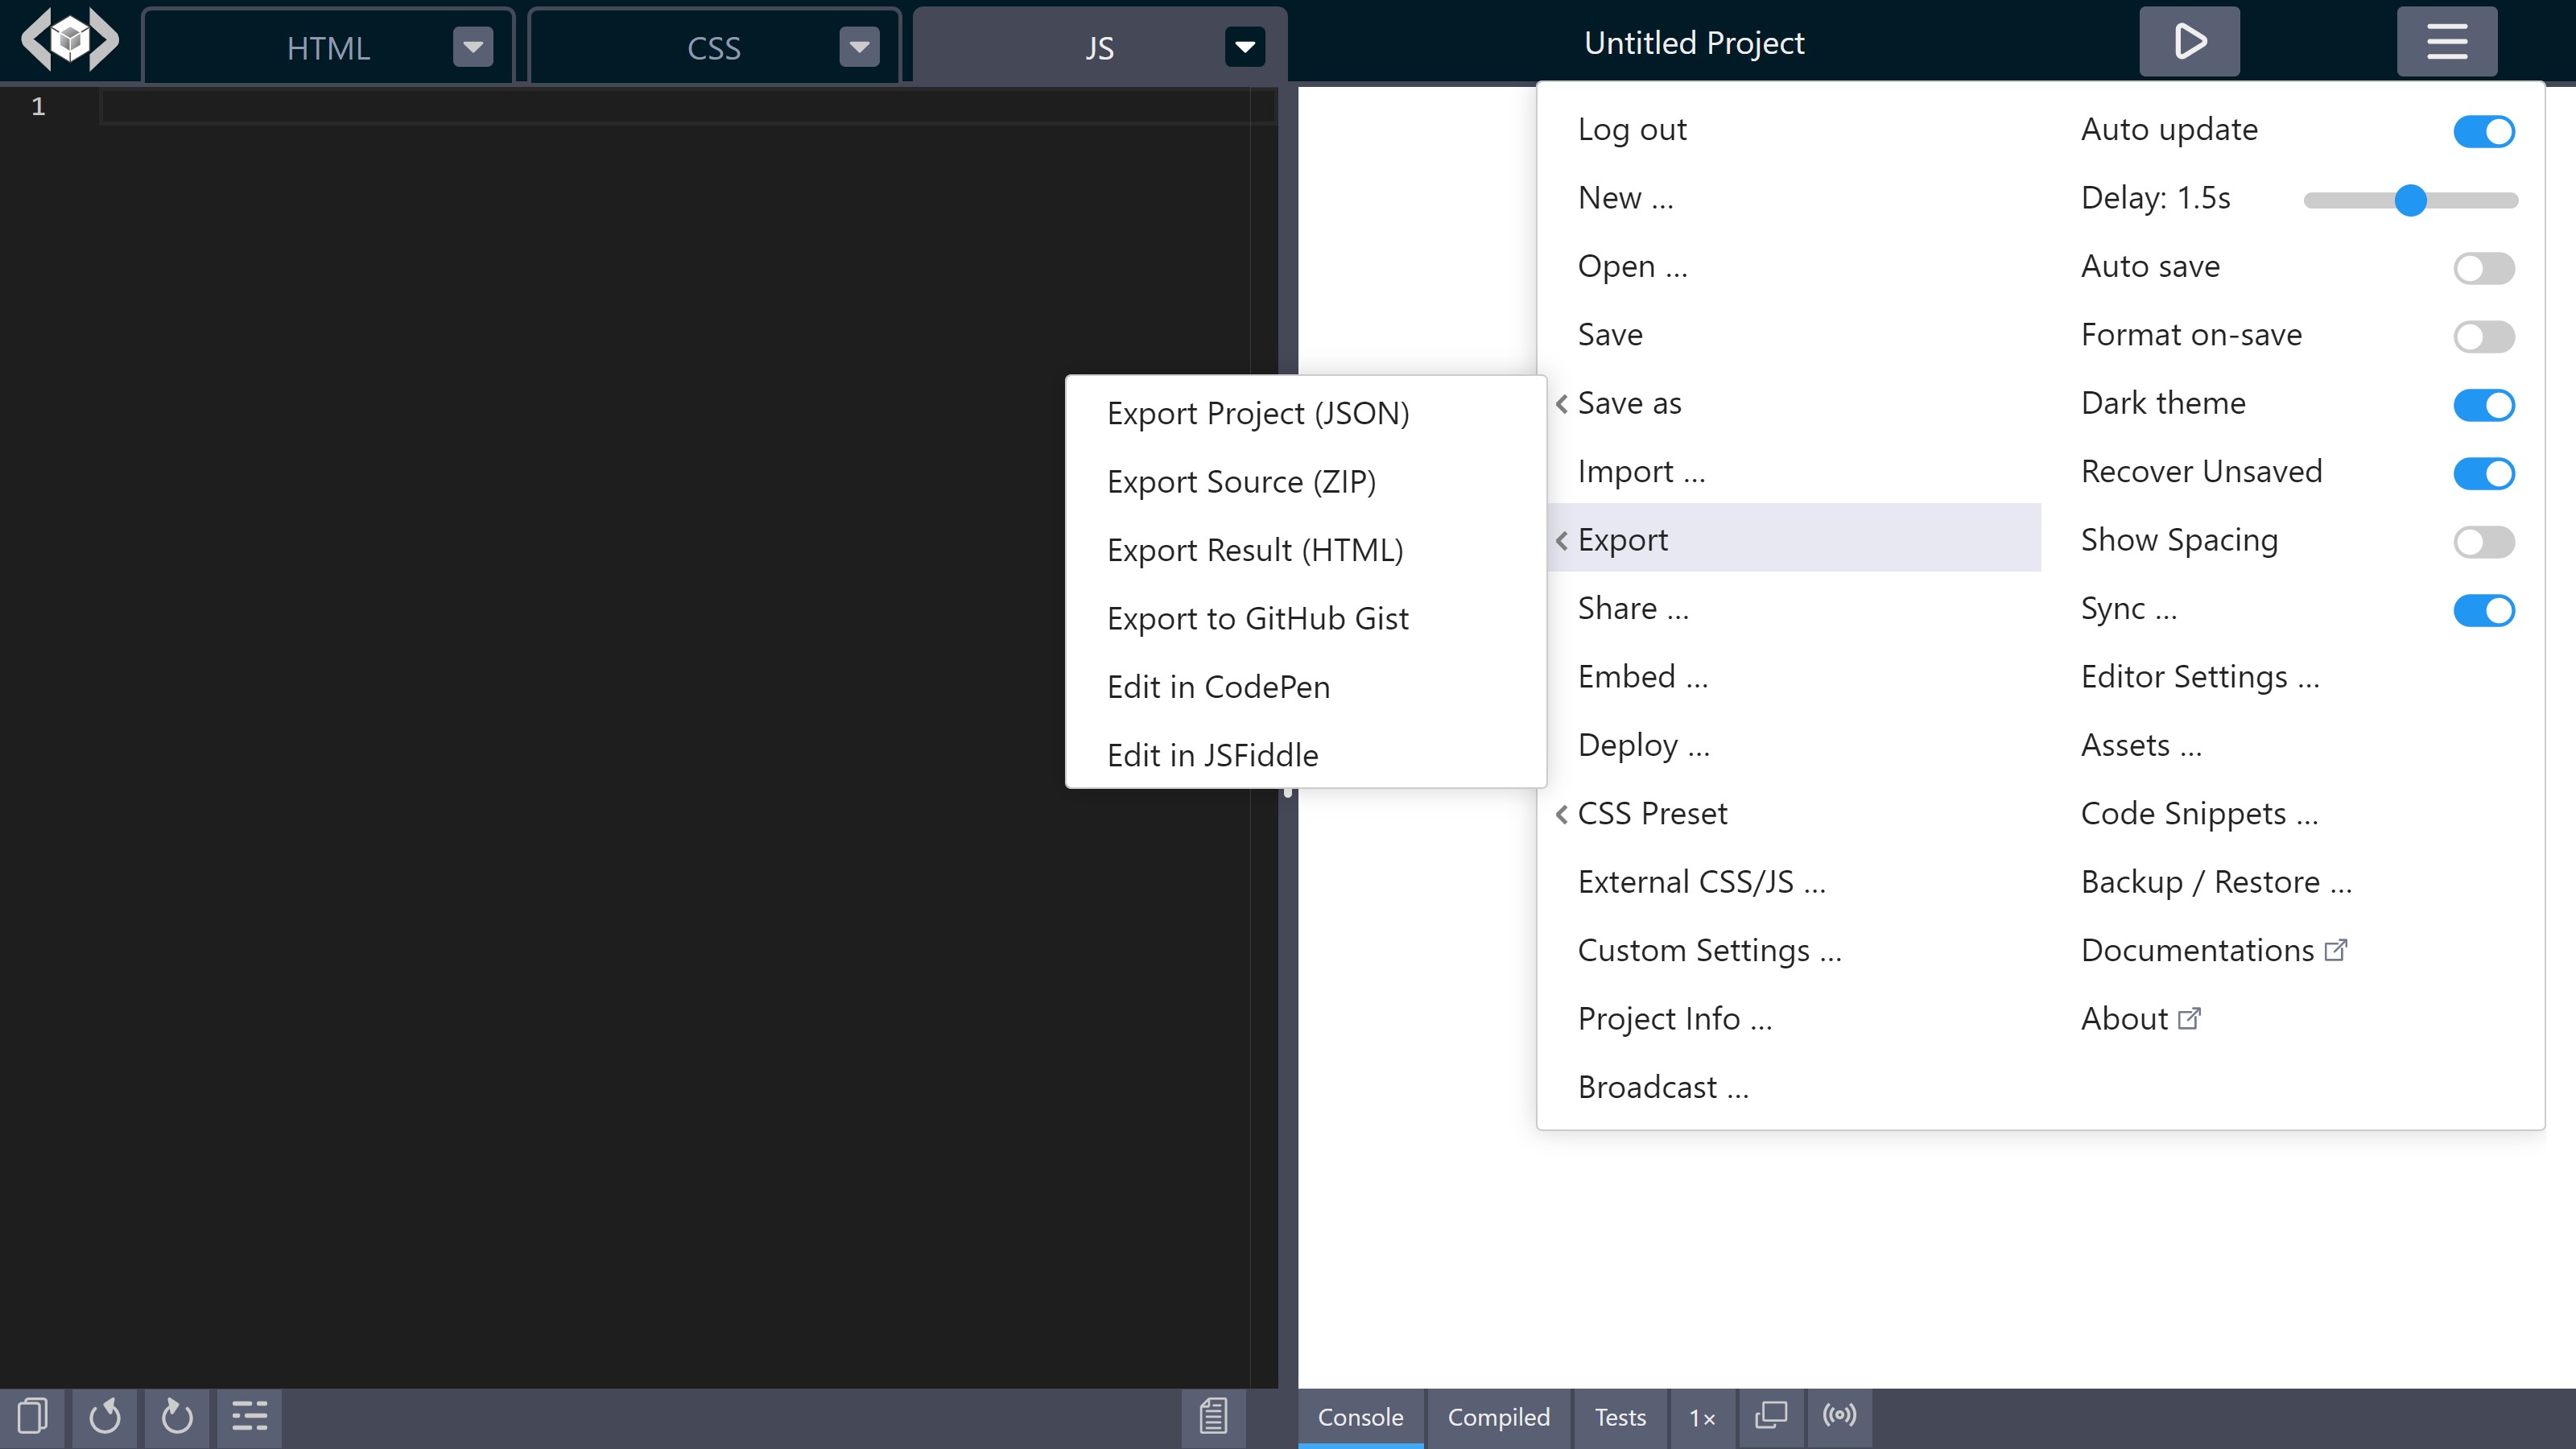Click the Delay slider handle

pos(2410,200)
